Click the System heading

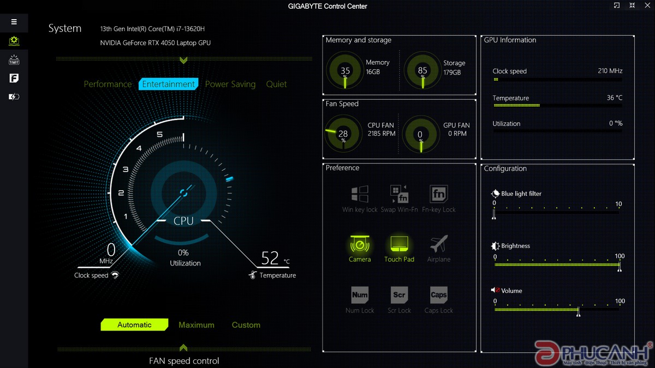pyautogui.click(x=65, y=28)
